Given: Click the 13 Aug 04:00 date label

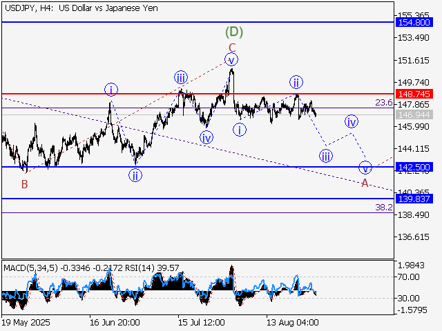Looking at the screenshot, I should [x=293, y=322].
